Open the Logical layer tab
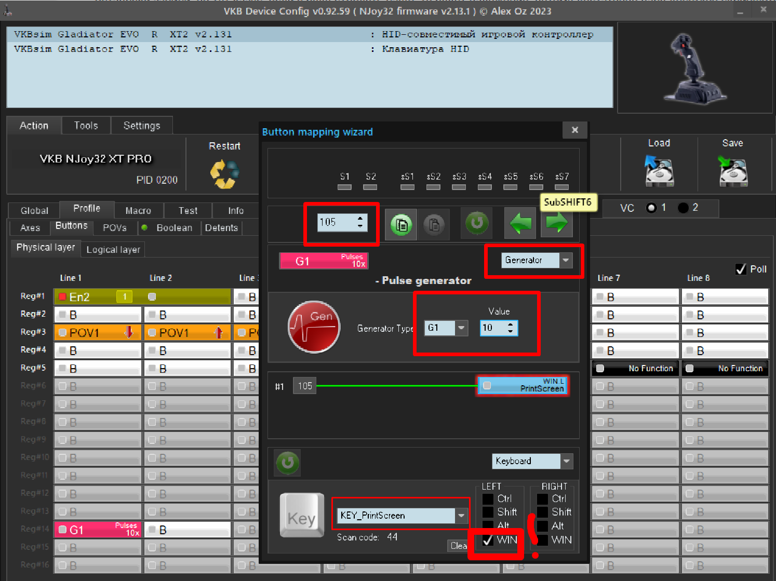This screenshot has width=776, height=581. pyautogui.click(x=113, y=249)
